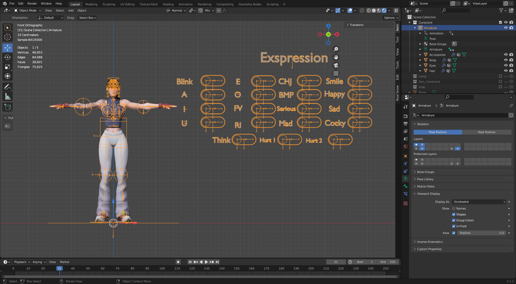
Task: Open the Render menu
Action: click(x=32, y=3)
